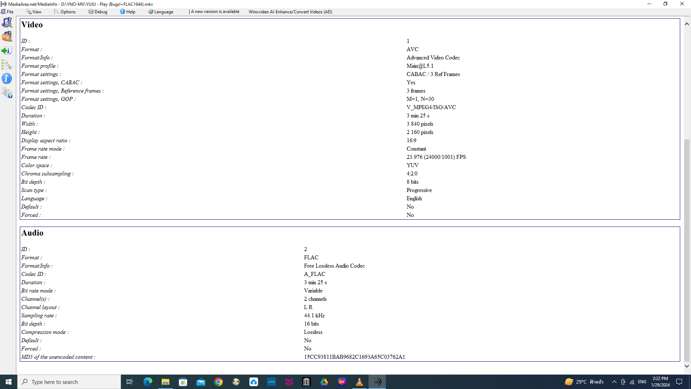Click the Open Folder sidebar icon
The width and height of the screenshot is (691, 389).
click(x=7, y=36)
